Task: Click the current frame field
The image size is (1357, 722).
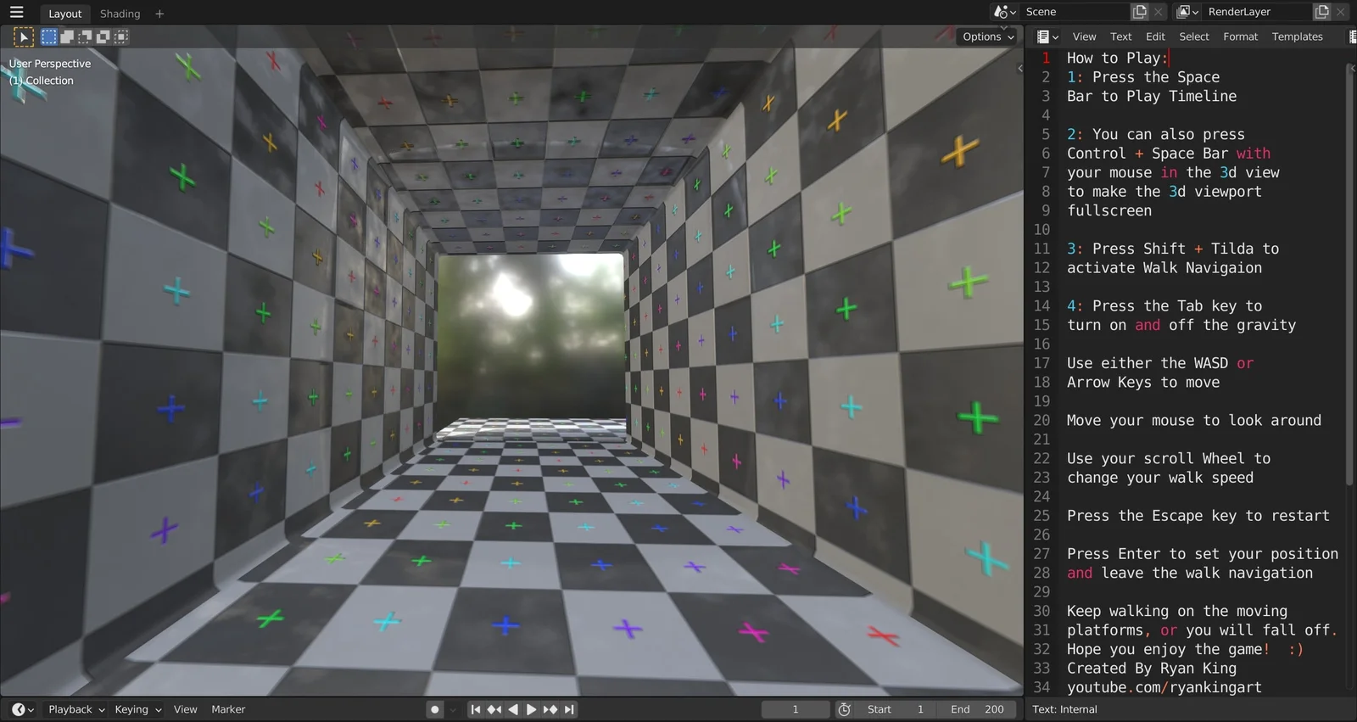Action: [796, 709]
